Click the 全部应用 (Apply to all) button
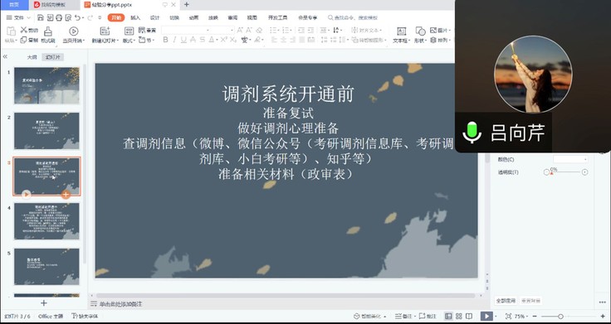The width and height of the screenshot is (611, 324). click(506, 301)
